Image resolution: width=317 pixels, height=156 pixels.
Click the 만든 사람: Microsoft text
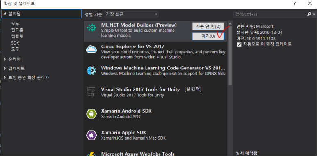pos(255,27)
